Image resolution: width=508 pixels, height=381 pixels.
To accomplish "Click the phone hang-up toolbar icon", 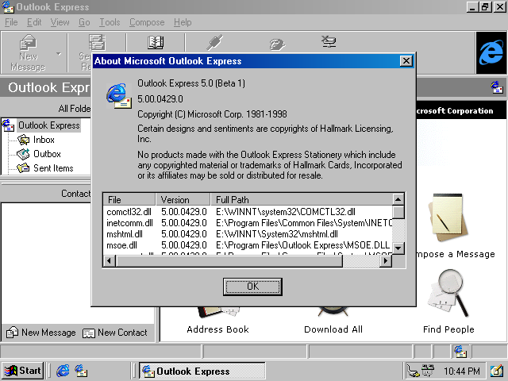I will tap(277, 44).
